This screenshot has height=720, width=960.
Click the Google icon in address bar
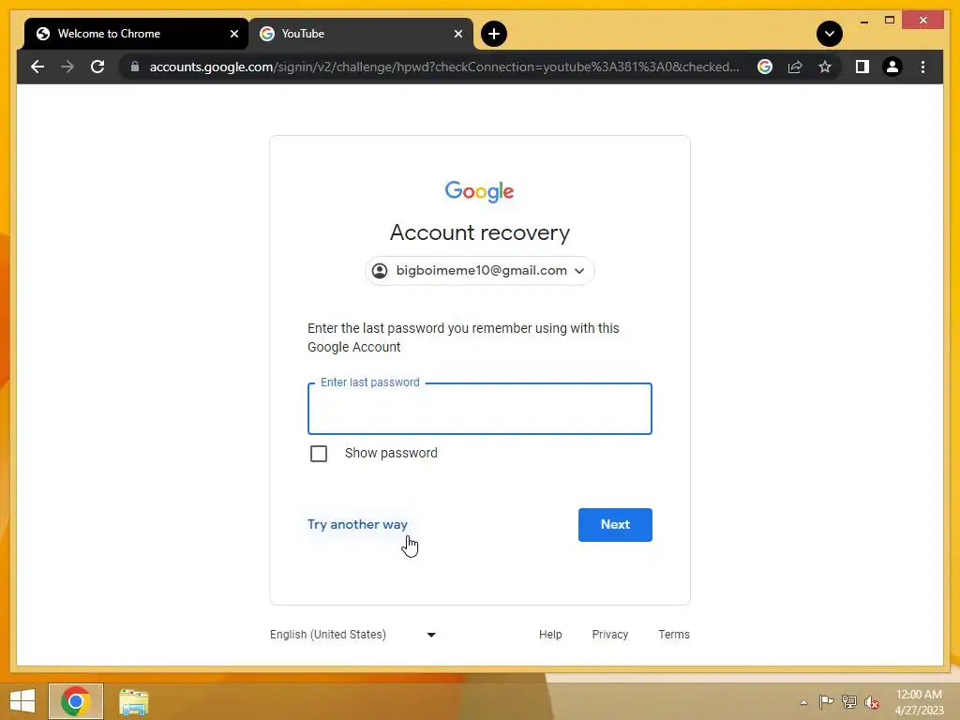point(765,67)
